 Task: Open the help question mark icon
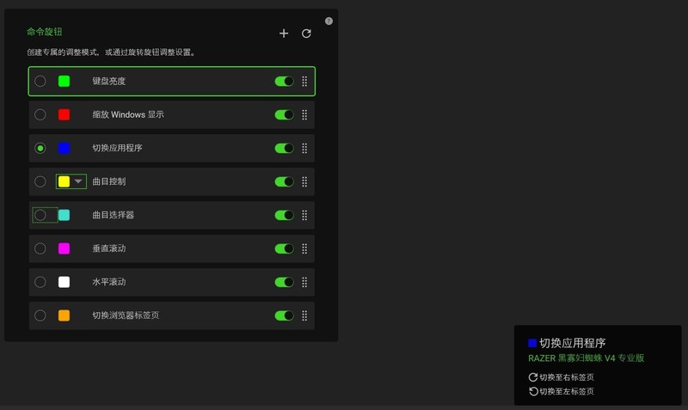329,21
